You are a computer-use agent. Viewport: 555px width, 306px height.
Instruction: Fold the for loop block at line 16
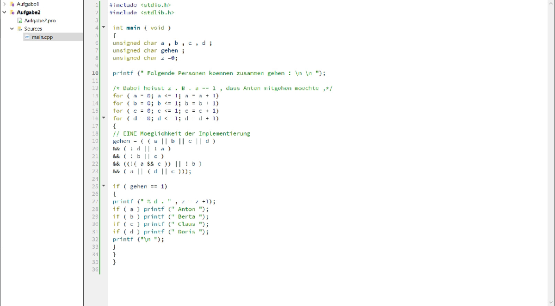[104, 118]
